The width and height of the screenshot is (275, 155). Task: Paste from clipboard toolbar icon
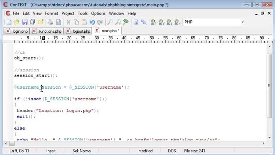pos(84,22)
